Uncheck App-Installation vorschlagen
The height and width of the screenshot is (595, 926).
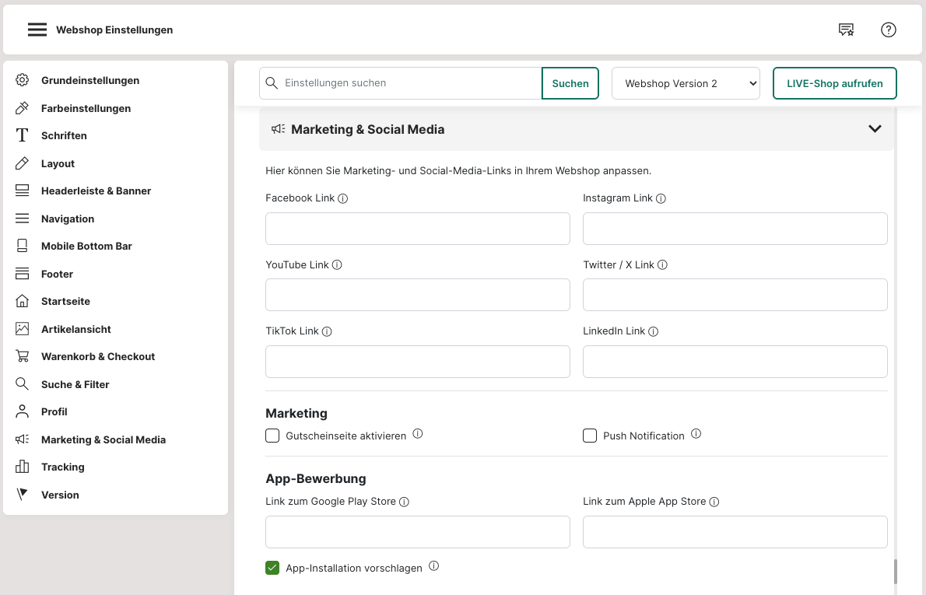272,568
